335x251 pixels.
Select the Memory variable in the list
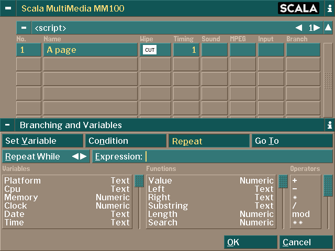click(67, 198)
